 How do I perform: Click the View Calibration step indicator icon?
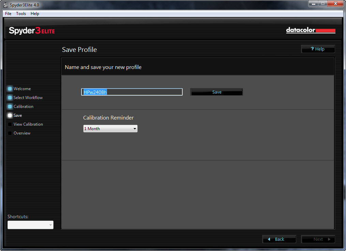pos(10,124)
